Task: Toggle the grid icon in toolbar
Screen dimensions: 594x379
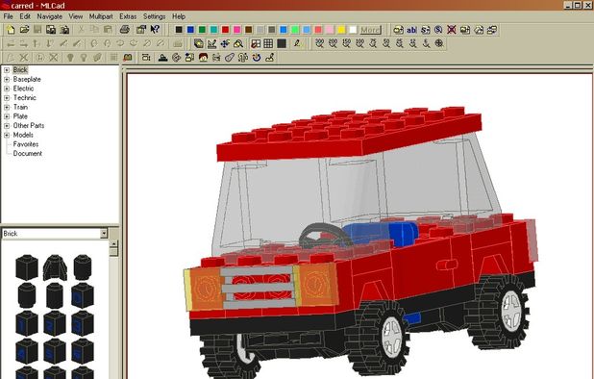Action: 268,43
